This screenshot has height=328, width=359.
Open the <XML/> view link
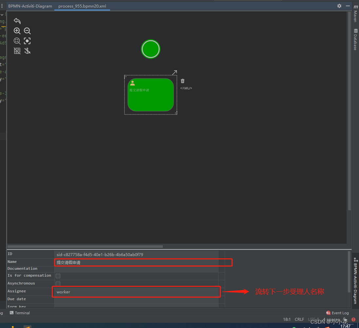(186, 88)
